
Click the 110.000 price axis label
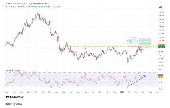(x=161, y=12)
